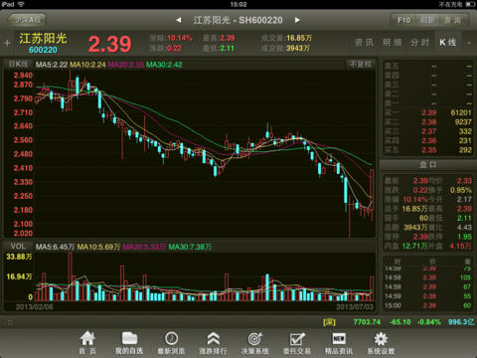Open the 不复权 adjustment selector
477x358 pixels.
361,65
